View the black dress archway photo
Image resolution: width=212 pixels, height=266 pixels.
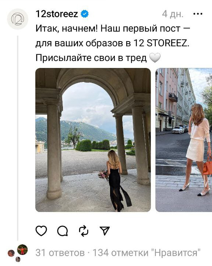93,140
